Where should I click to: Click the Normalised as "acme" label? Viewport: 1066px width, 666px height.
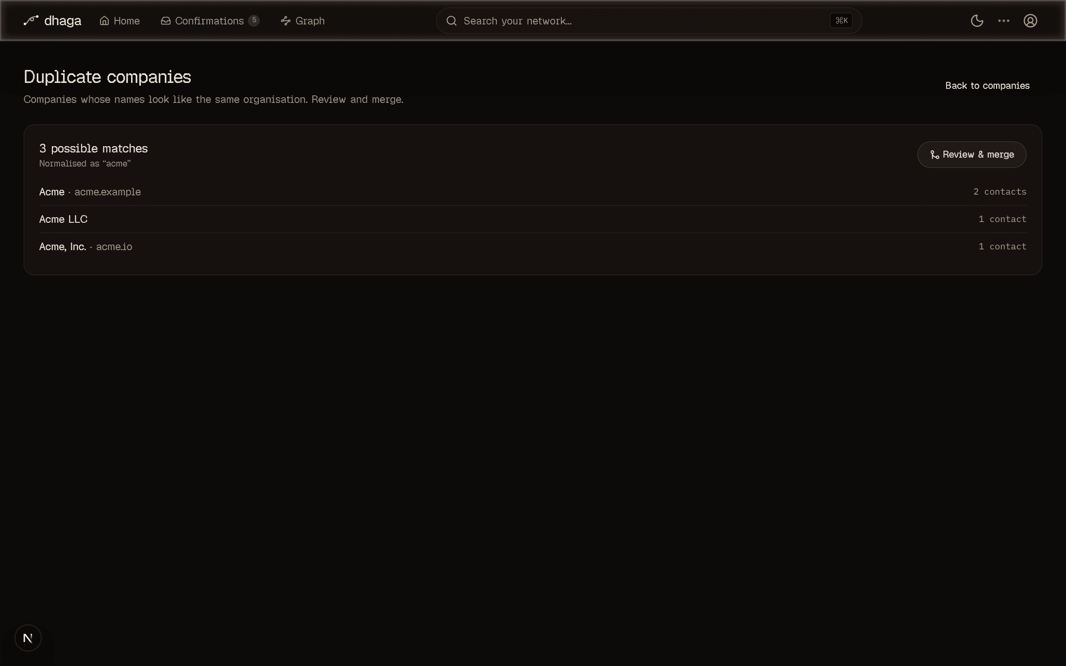(85, 164)
